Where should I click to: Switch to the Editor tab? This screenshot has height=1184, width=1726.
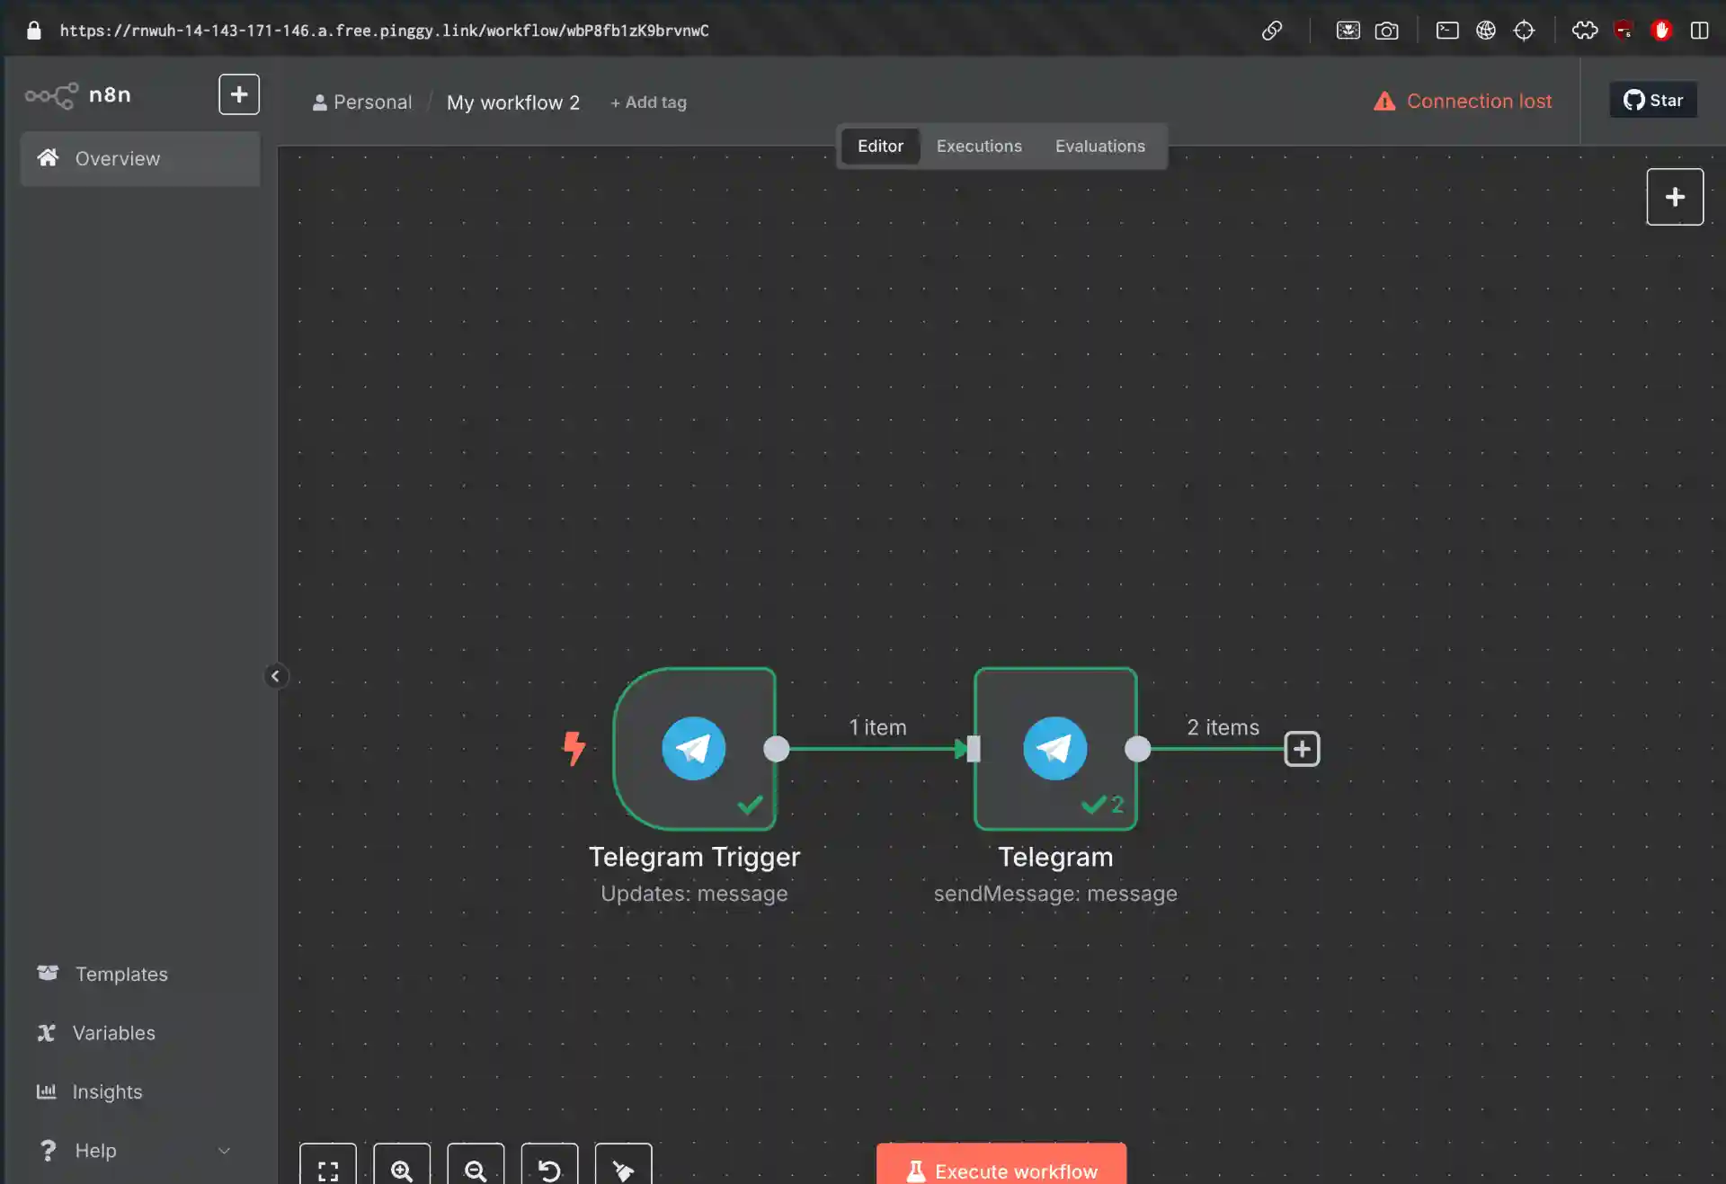(x=880, y=147)
